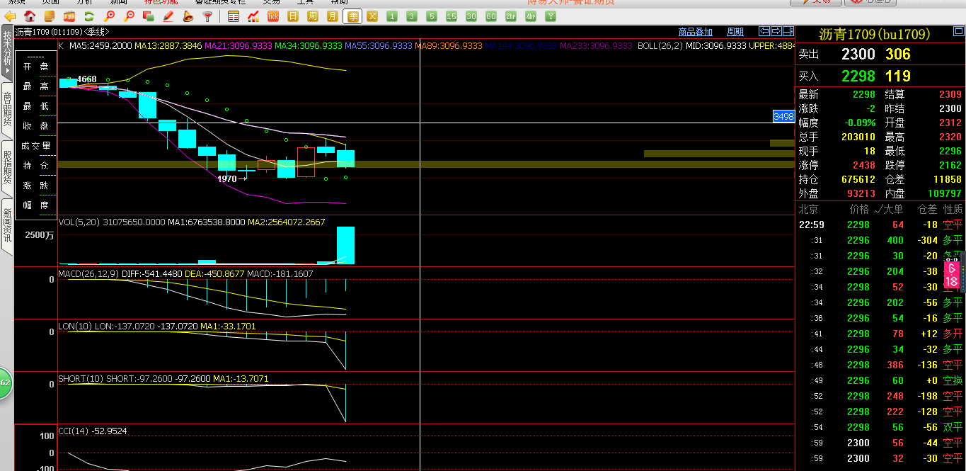
Task: Select 收盘 in left field list
Action: pos(35,126)
